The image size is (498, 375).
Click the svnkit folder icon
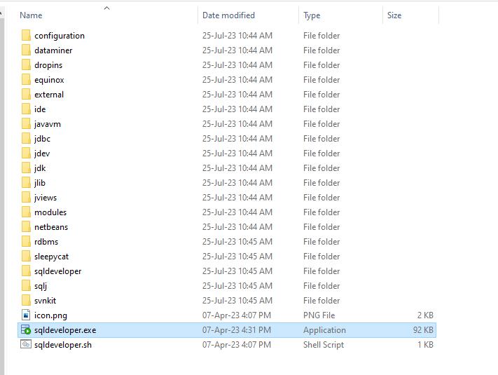click(x=26, y=300)
